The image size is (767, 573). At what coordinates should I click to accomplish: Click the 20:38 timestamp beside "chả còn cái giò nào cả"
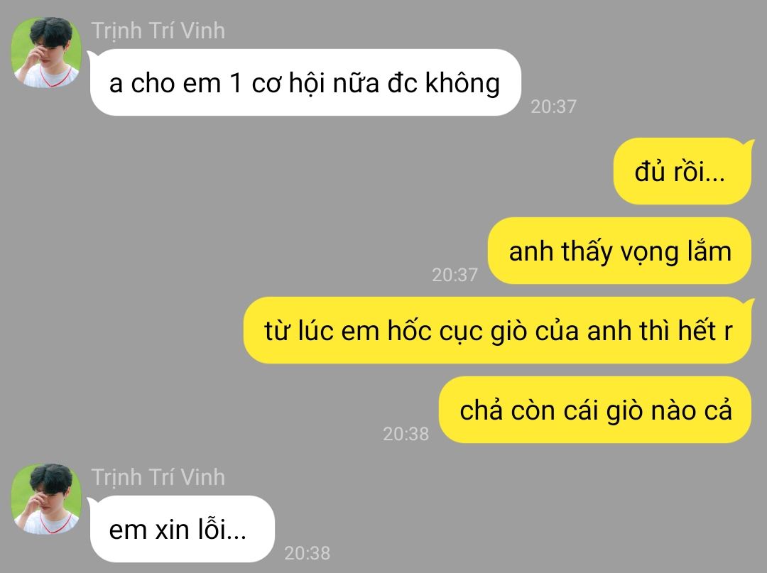(406, 434)
